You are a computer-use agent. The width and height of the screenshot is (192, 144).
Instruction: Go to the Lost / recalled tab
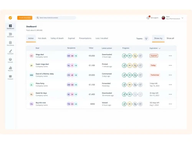tap(102, 38)
